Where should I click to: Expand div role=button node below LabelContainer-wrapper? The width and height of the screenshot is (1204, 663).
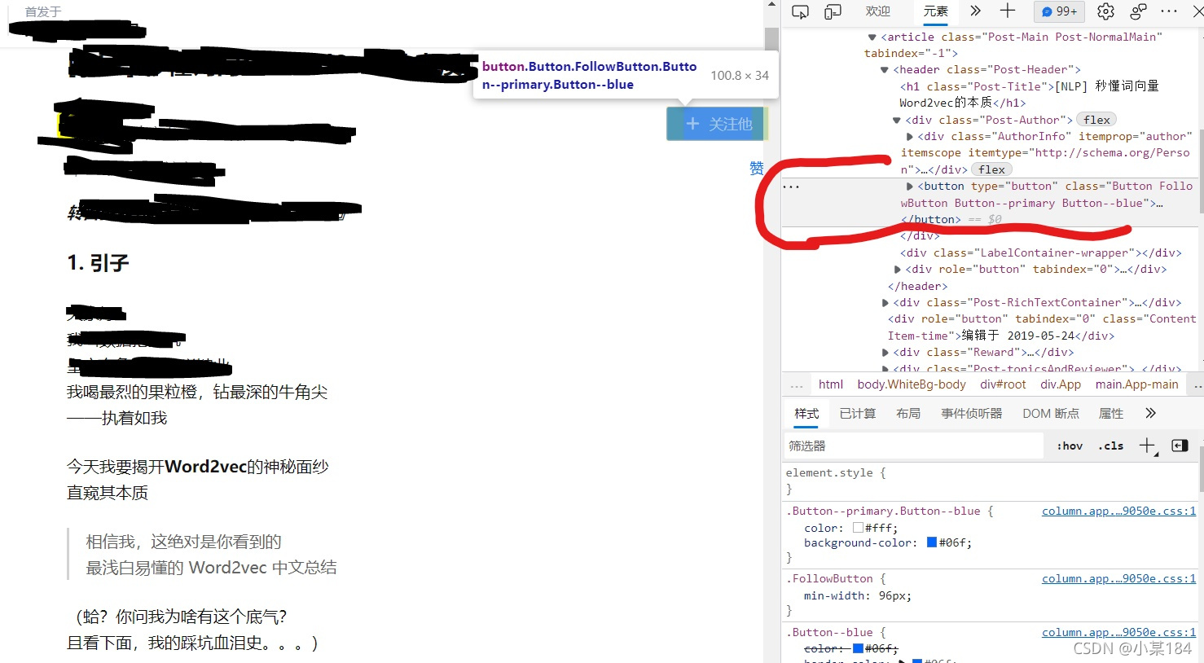898,270
